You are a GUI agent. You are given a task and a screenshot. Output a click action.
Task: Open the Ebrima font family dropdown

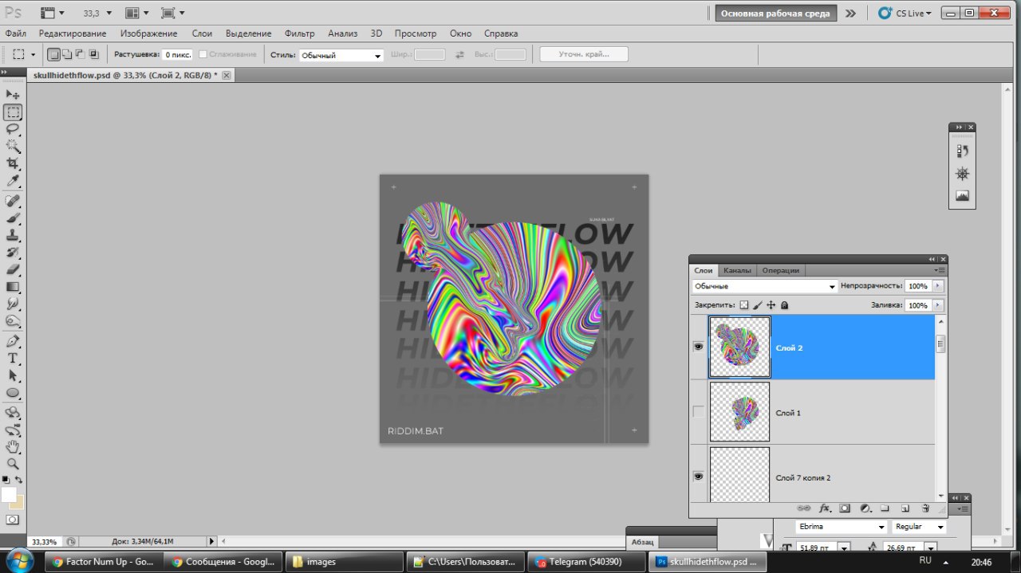pos(842,527)
